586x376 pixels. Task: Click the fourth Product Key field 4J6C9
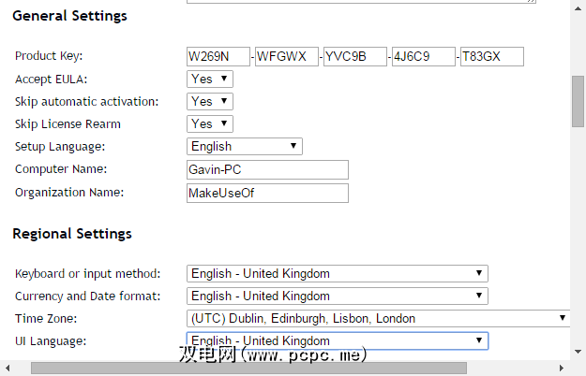(x=424, y=57)
